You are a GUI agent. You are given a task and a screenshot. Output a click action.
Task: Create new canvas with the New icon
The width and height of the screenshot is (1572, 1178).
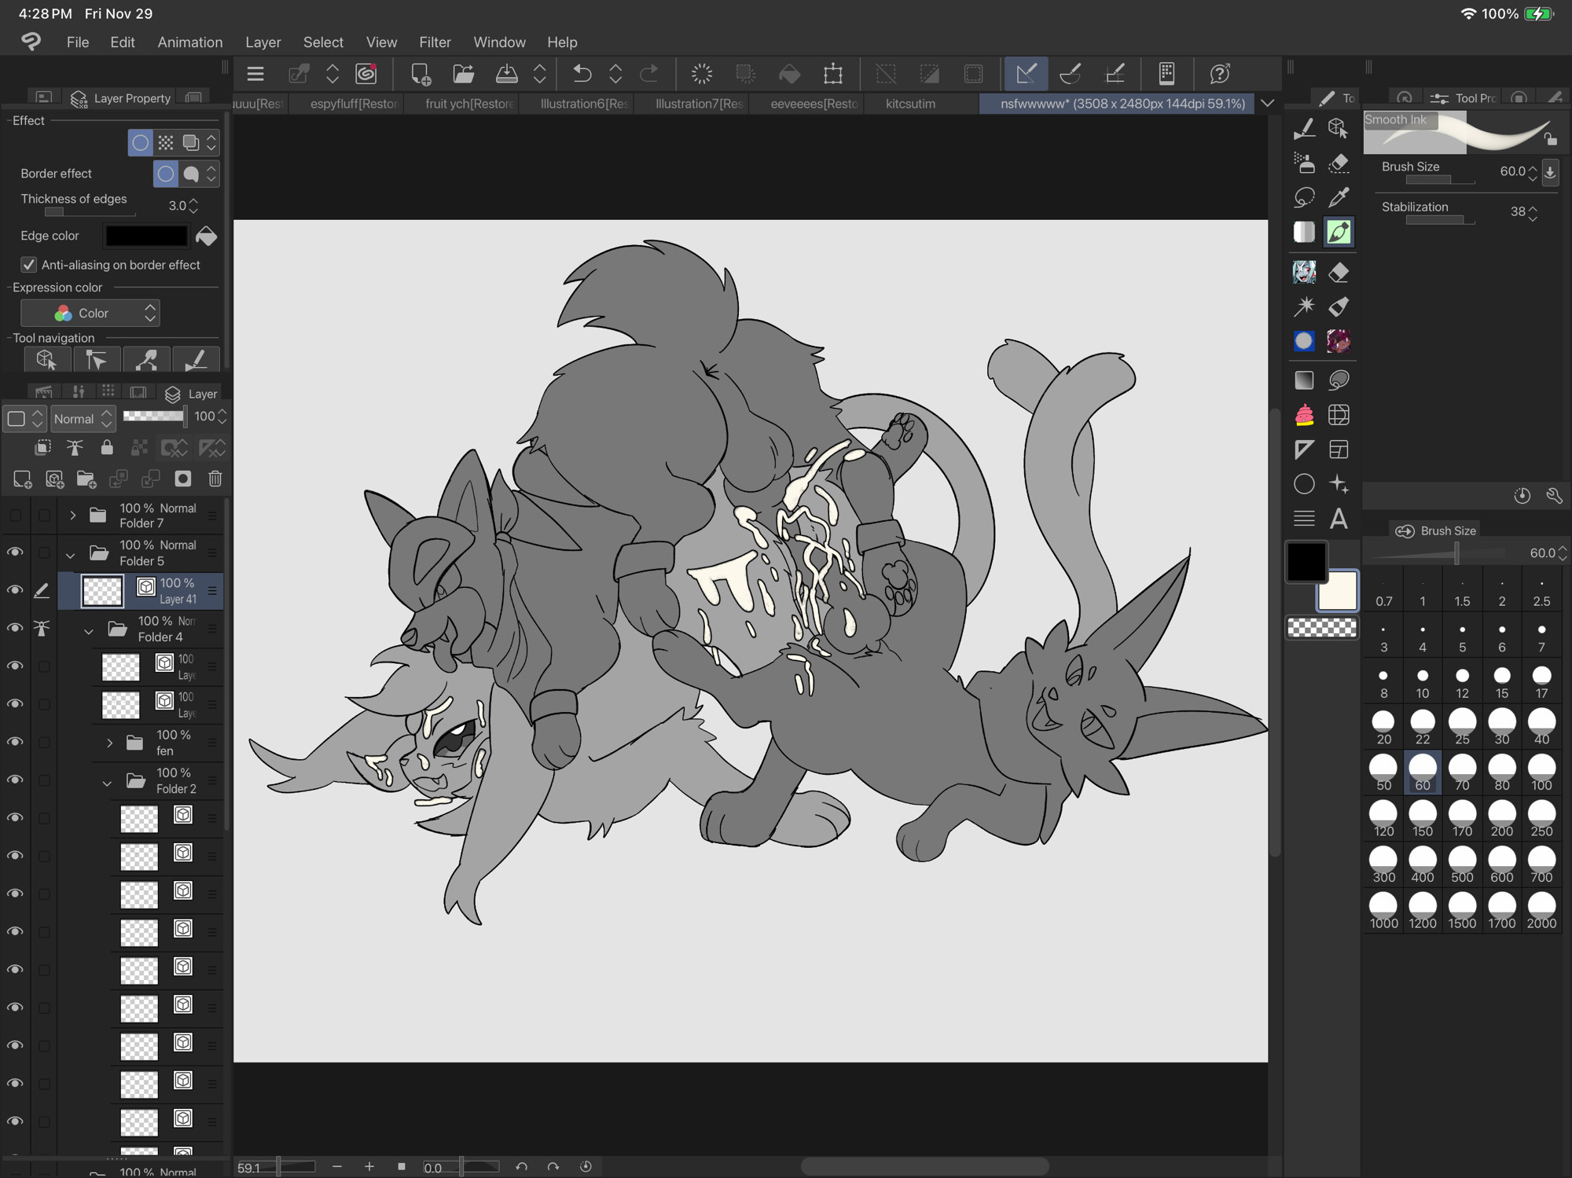[421, 74]
